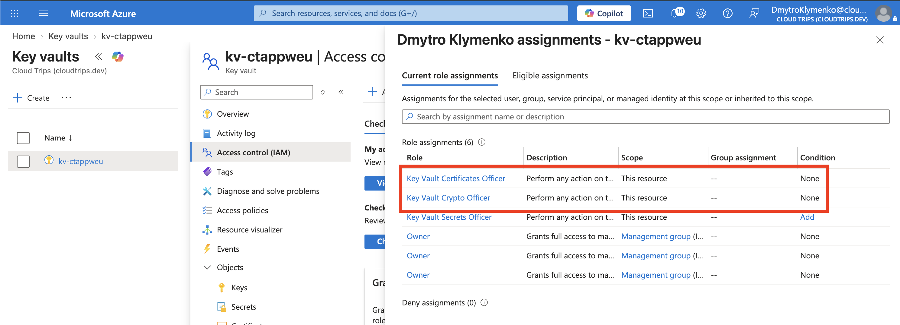Collapse the resource menu with double chevron
Viewport: 900px width, 325px height.
click(x=341, y=93)
